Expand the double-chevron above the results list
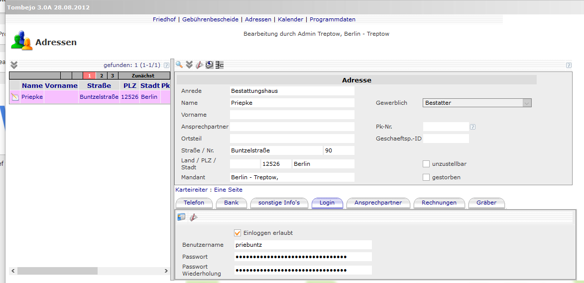This screenshot has height=283, width=584. tap(14, 65)
